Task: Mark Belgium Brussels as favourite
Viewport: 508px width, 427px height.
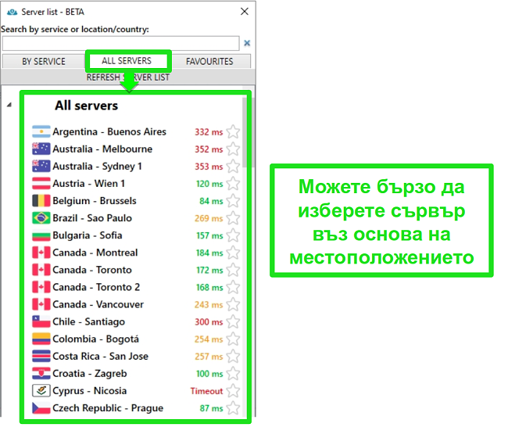Action: 233,201
